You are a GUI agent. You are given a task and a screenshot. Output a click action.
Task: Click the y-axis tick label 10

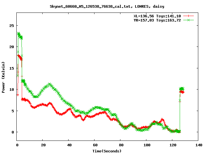pos(12,90)
